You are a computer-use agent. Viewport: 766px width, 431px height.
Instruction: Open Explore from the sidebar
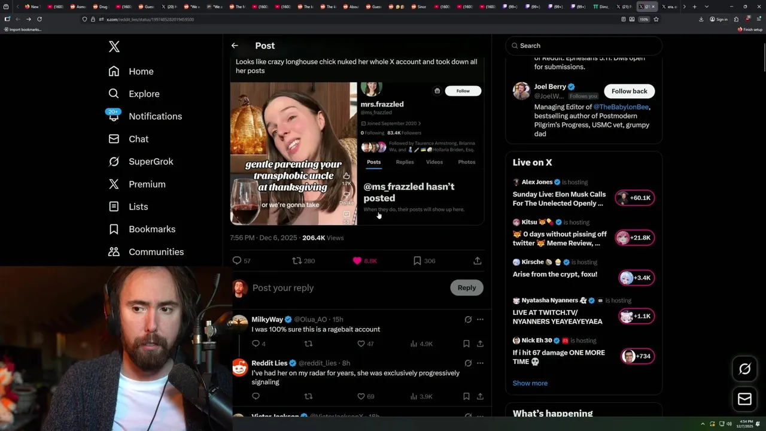click(134, 94)
